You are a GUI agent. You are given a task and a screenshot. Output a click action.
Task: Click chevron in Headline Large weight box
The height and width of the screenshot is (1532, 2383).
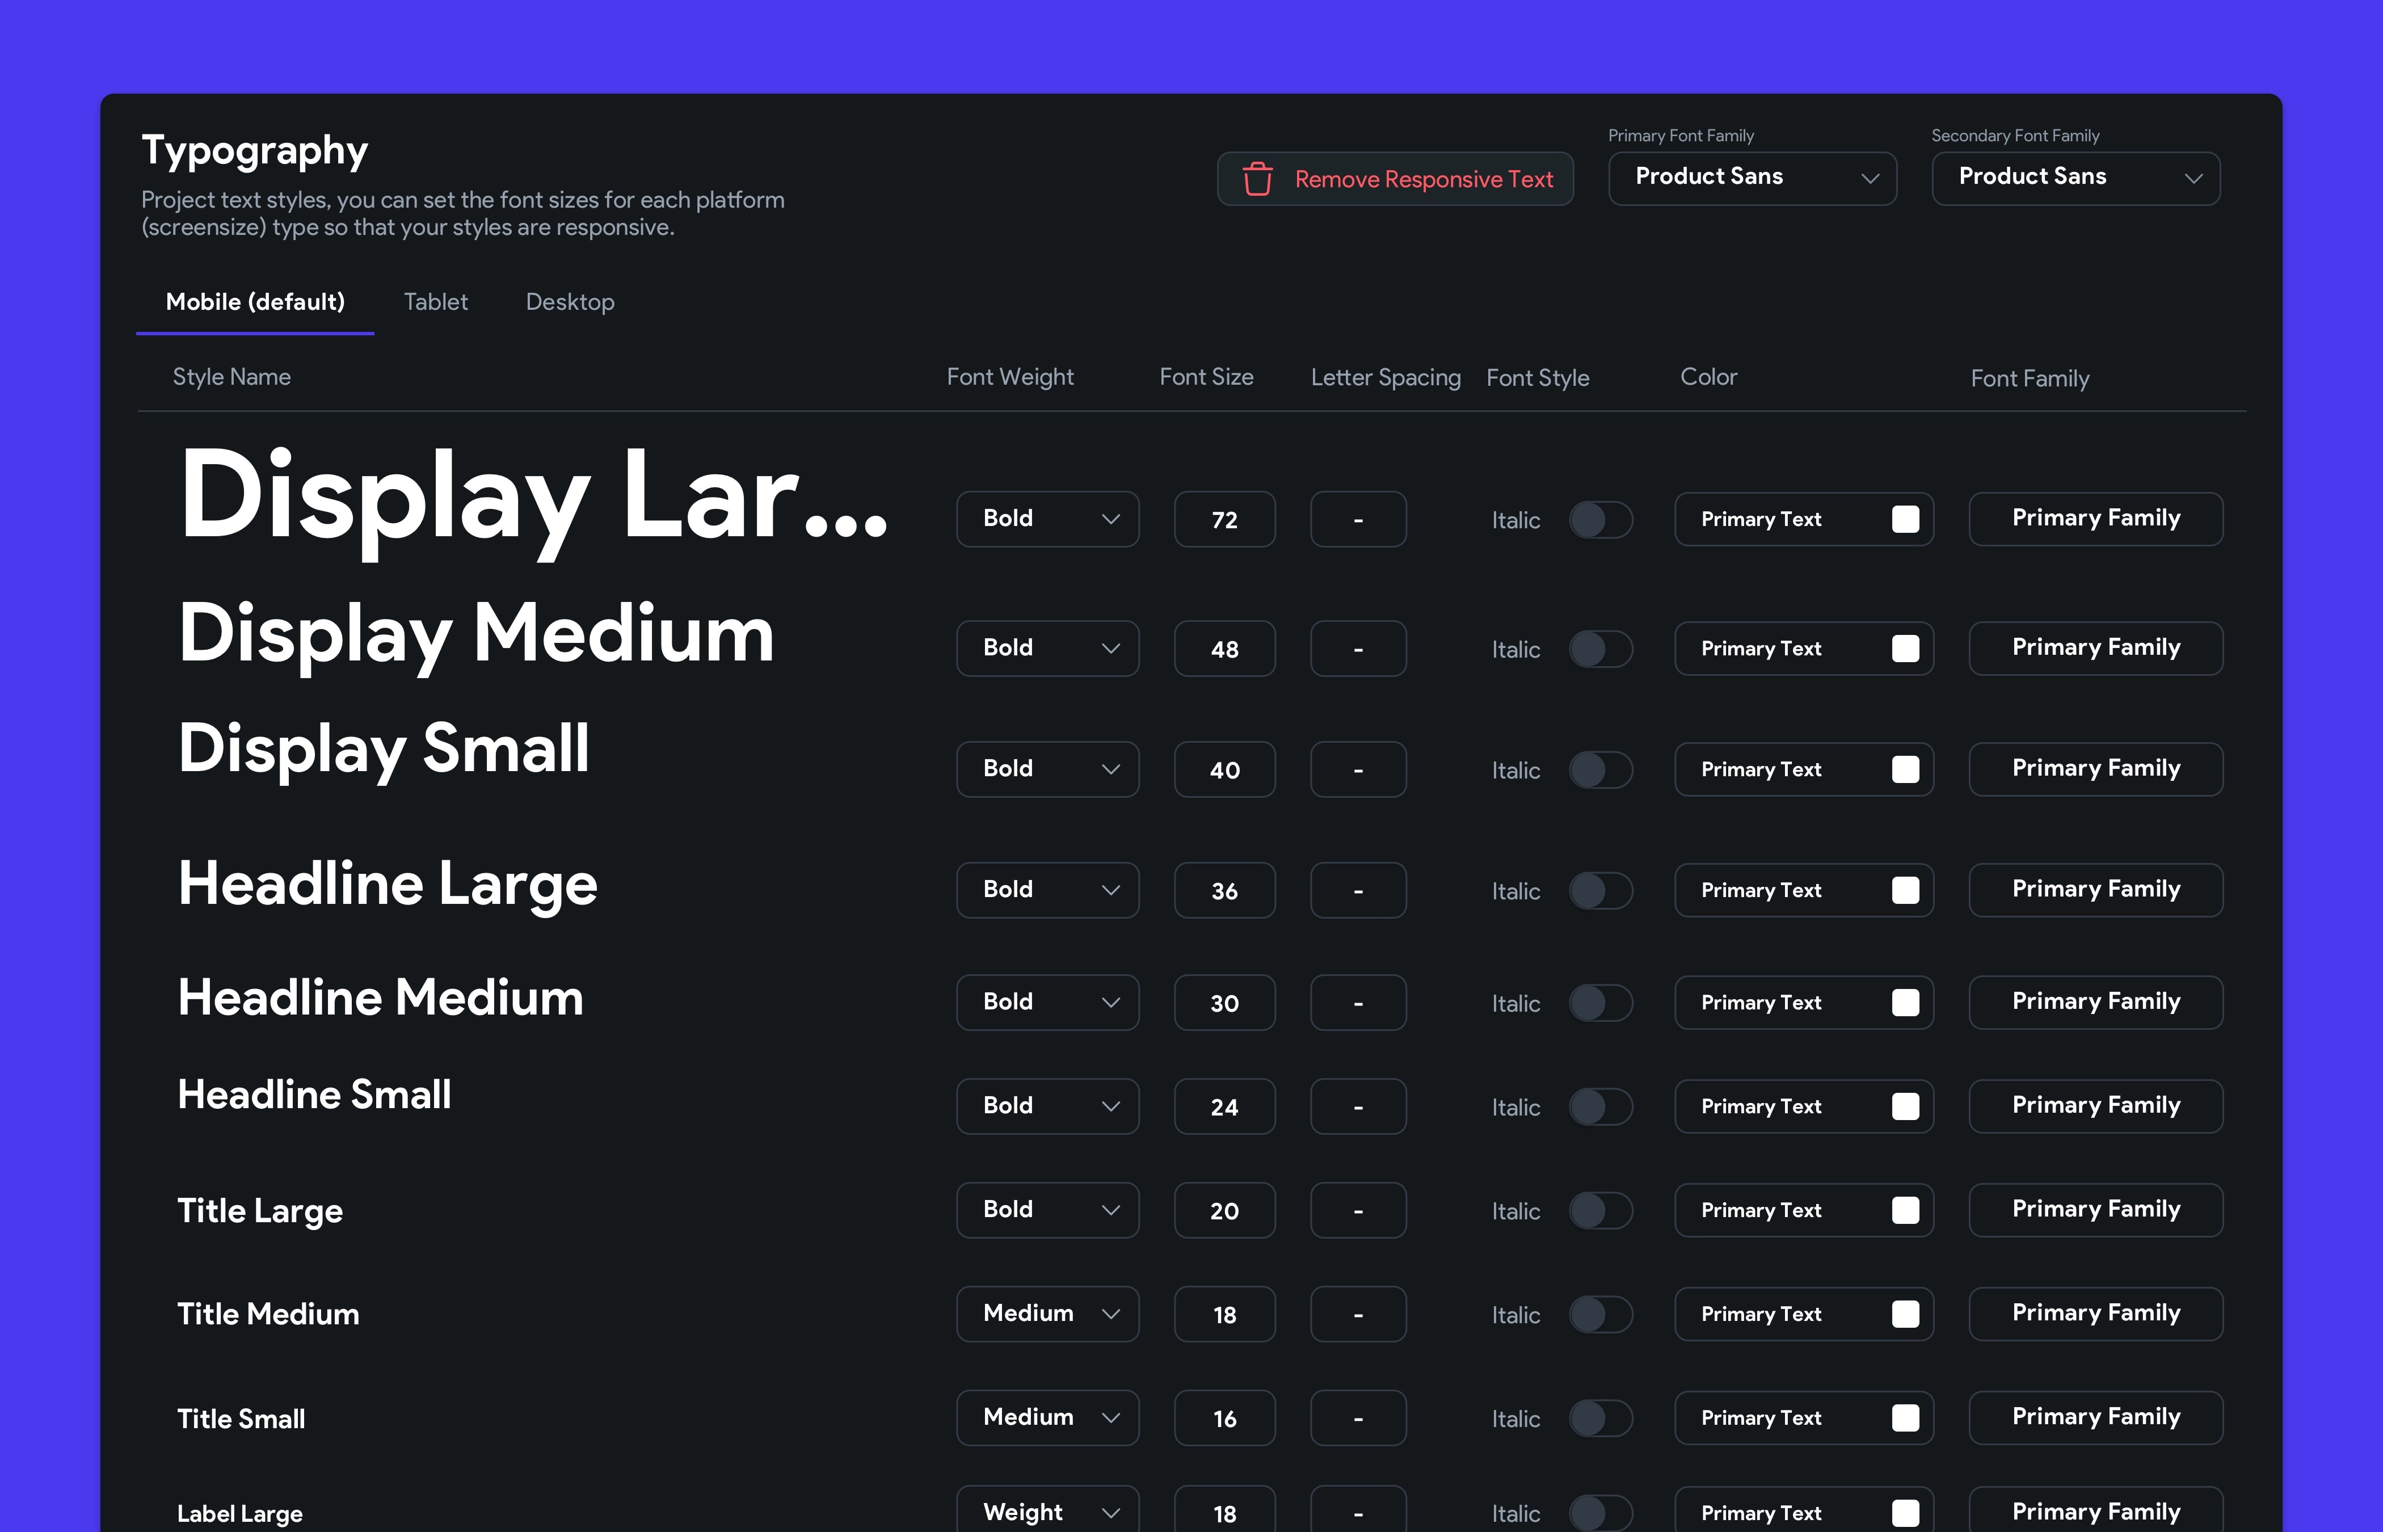tap(1111, 890)
